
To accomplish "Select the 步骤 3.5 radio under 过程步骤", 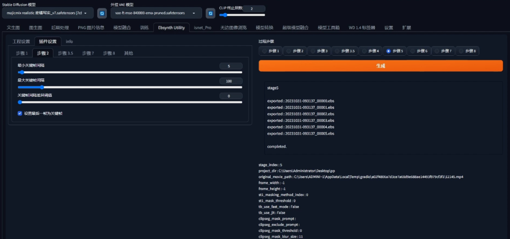I will pos(345,51).
